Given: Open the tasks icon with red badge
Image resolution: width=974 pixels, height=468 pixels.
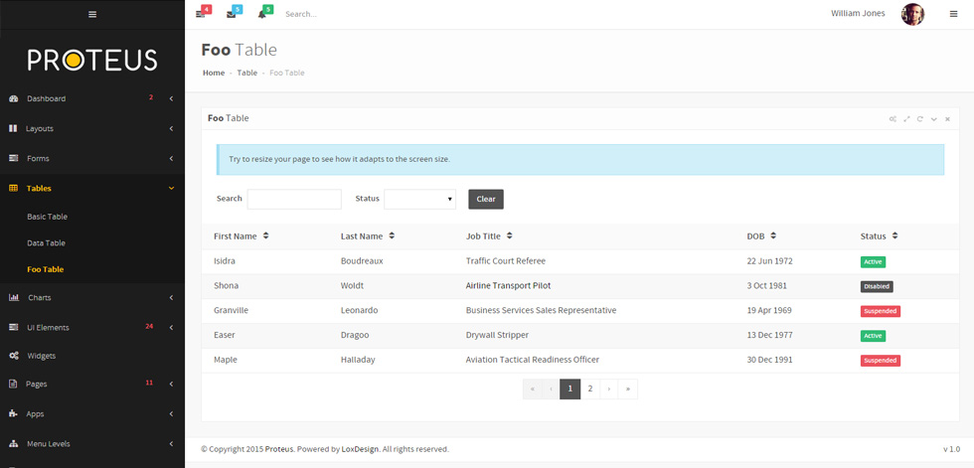Looking at the screenshot, I should [200, 14].
